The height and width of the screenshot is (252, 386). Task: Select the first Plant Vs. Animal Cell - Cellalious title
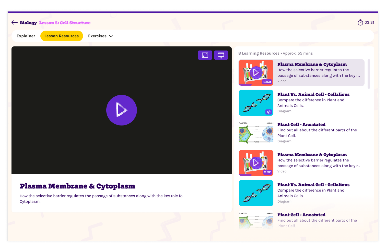pos(313,94)
